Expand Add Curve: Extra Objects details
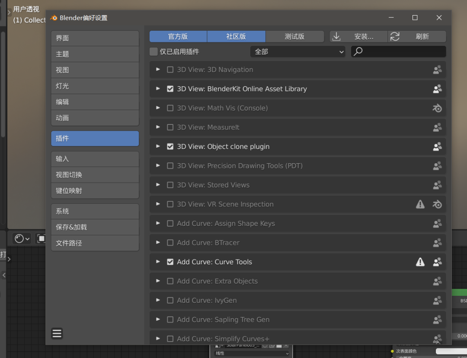 (x=158, y=281)
